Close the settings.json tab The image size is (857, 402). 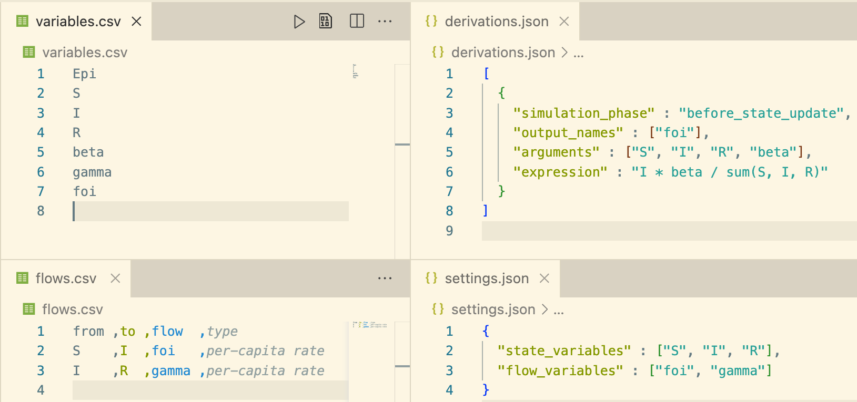pos(545,279)
